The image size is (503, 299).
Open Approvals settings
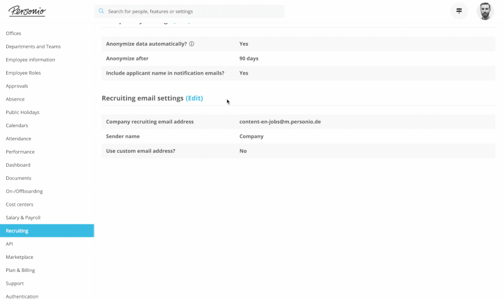point(17,86)
